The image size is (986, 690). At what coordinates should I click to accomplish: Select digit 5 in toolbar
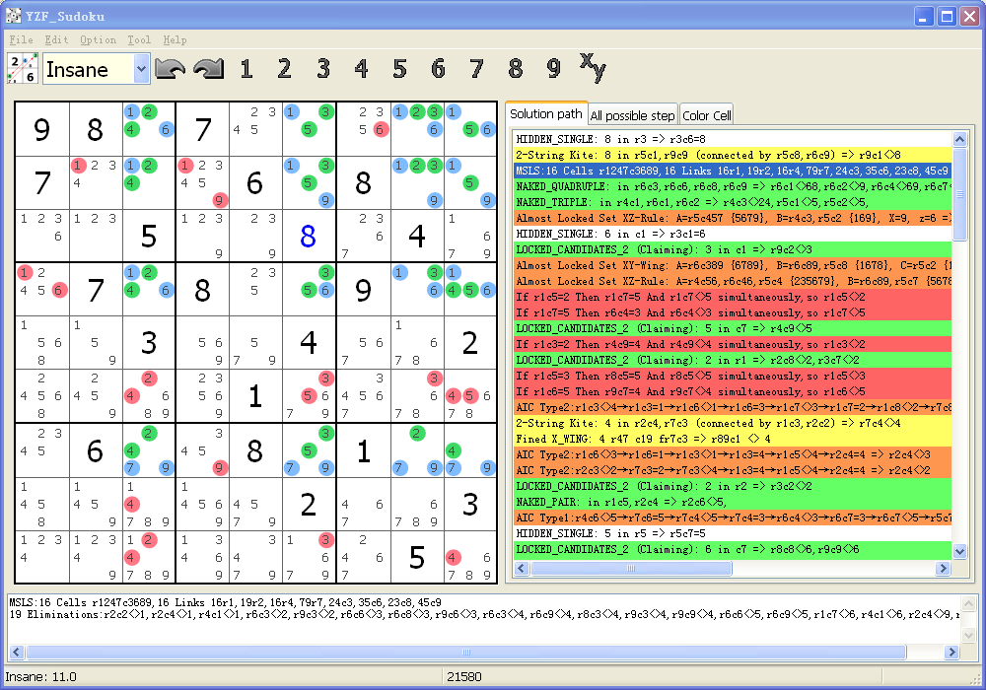[x=400, y=69]
